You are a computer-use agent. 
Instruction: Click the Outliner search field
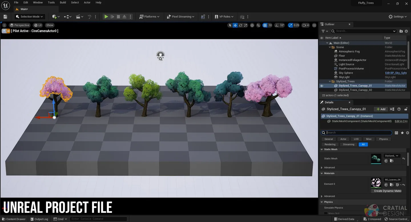click(364, 31)
